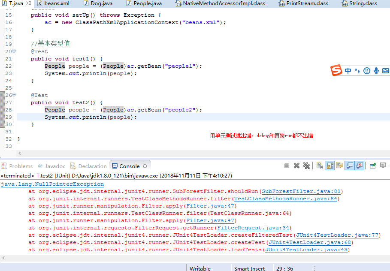Click the terminated T.test2 [JUnit] console description
This screenshot has width=390, height=271.
[x=116, y=176]
